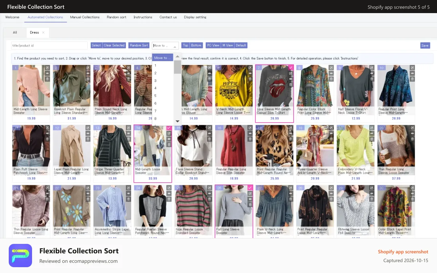Screen dimensions: 437x273
Task: Click trash icon on Asymmetric Stripe Lapel card
Action: coord(129,199)
